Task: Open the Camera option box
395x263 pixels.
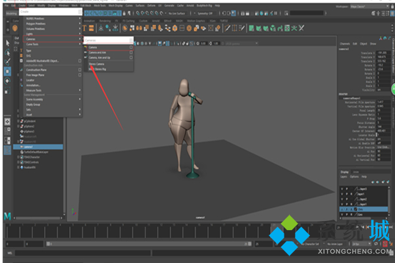Action: [x=131, y=47]
